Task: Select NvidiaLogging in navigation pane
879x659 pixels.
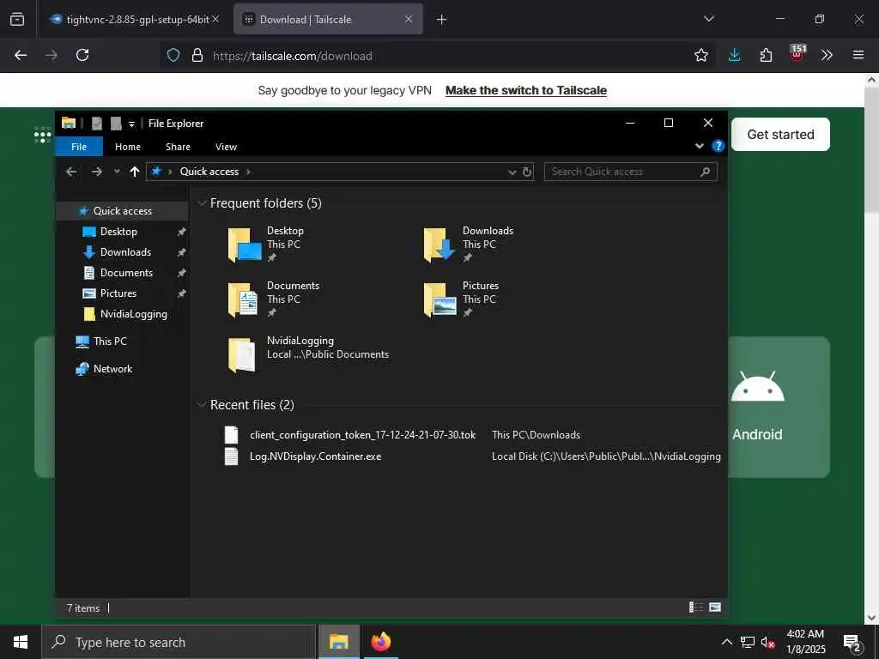Action: click(122, 314)
